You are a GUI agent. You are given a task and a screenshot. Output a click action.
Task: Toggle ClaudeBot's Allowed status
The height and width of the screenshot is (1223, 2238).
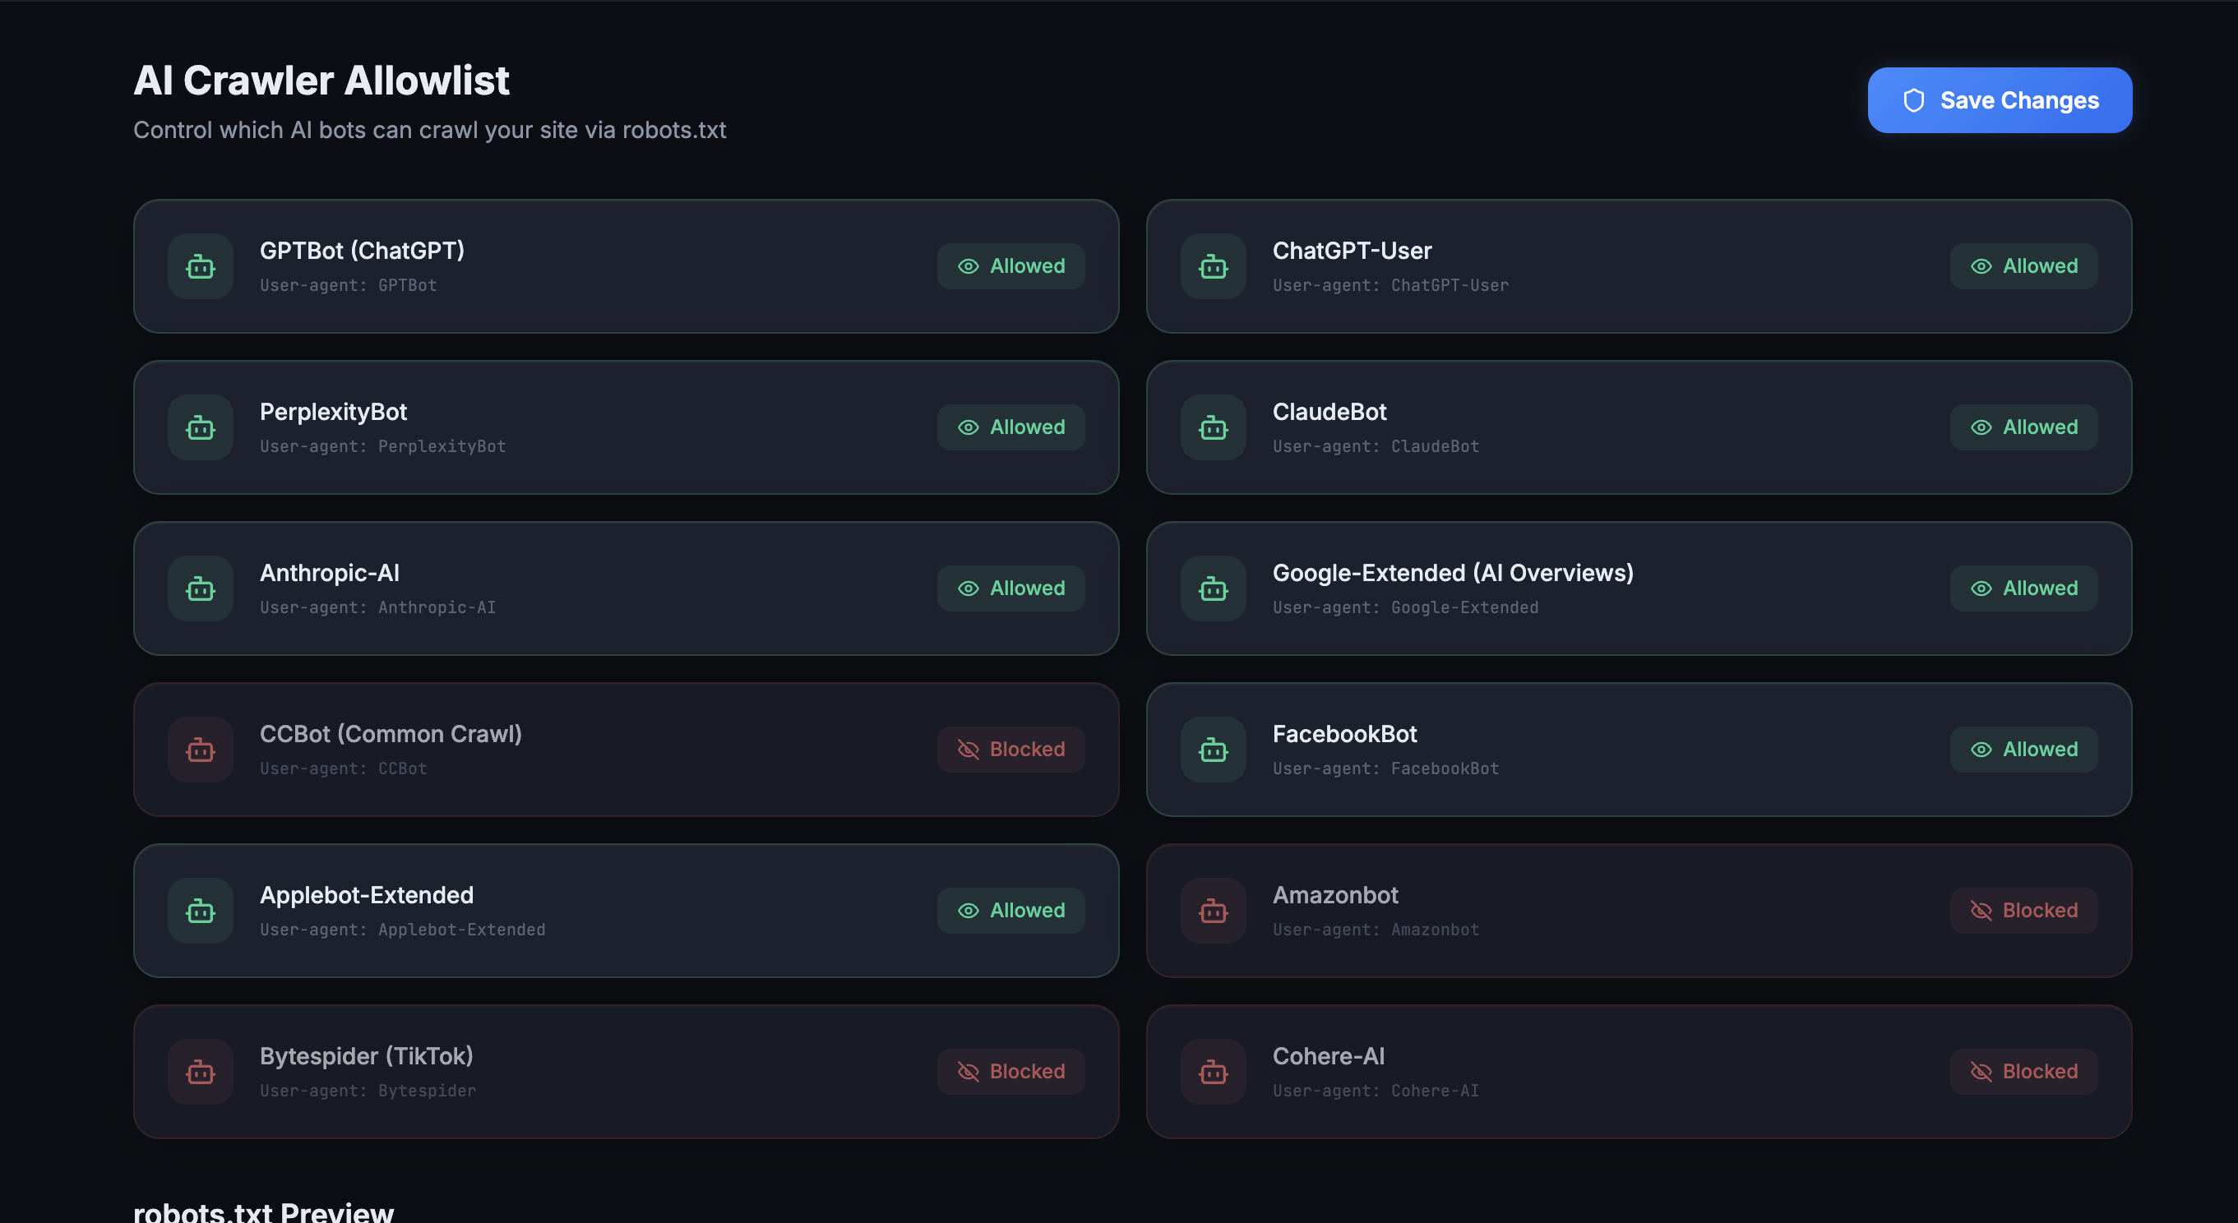tap(2023, 427)
